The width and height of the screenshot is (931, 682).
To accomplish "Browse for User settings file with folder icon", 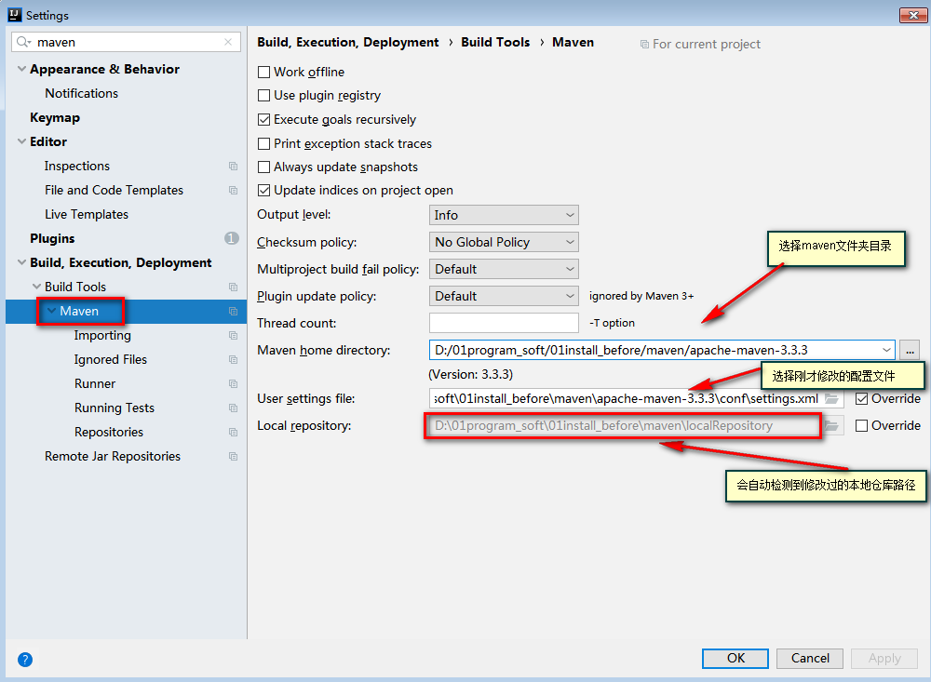I will tap(831, 399).
